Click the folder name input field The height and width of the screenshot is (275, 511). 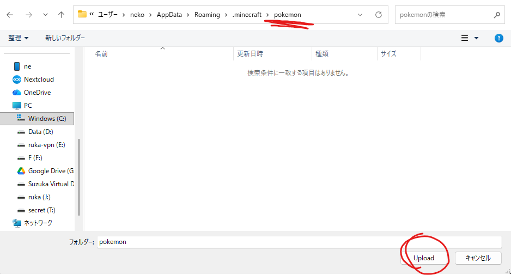299,242
